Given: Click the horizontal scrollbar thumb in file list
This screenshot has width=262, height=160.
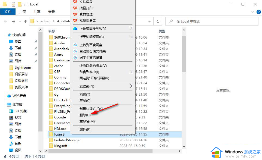Looking at the screenshot, I should tap(100, 151).
